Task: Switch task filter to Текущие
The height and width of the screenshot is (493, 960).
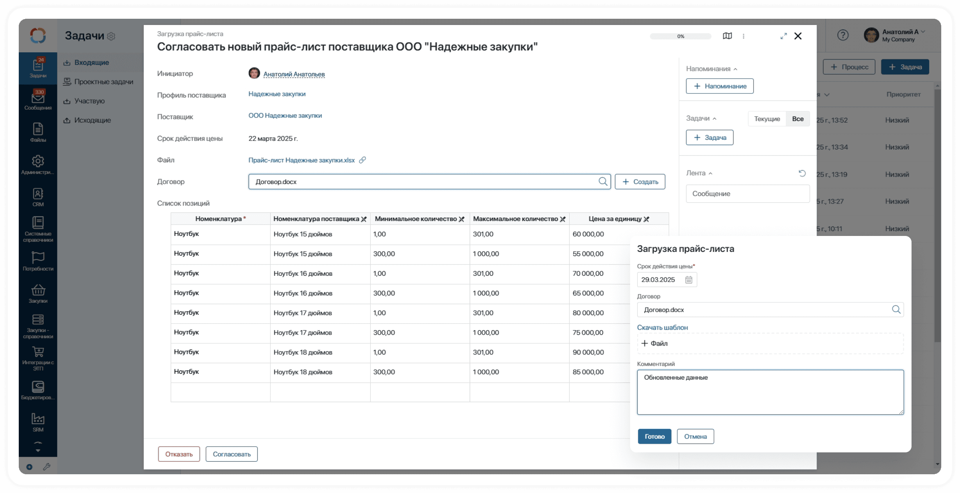Action: (767, 119)
